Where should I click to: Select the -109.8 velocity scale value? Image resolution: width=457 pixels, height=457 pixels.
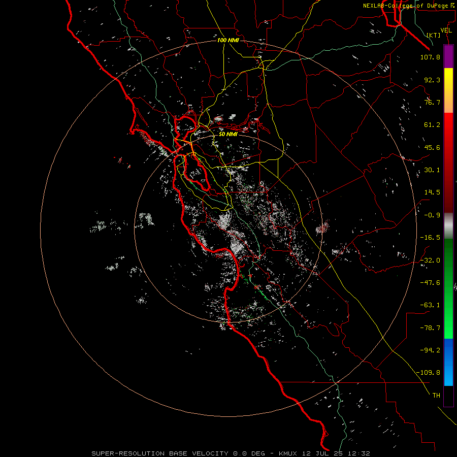428,373
